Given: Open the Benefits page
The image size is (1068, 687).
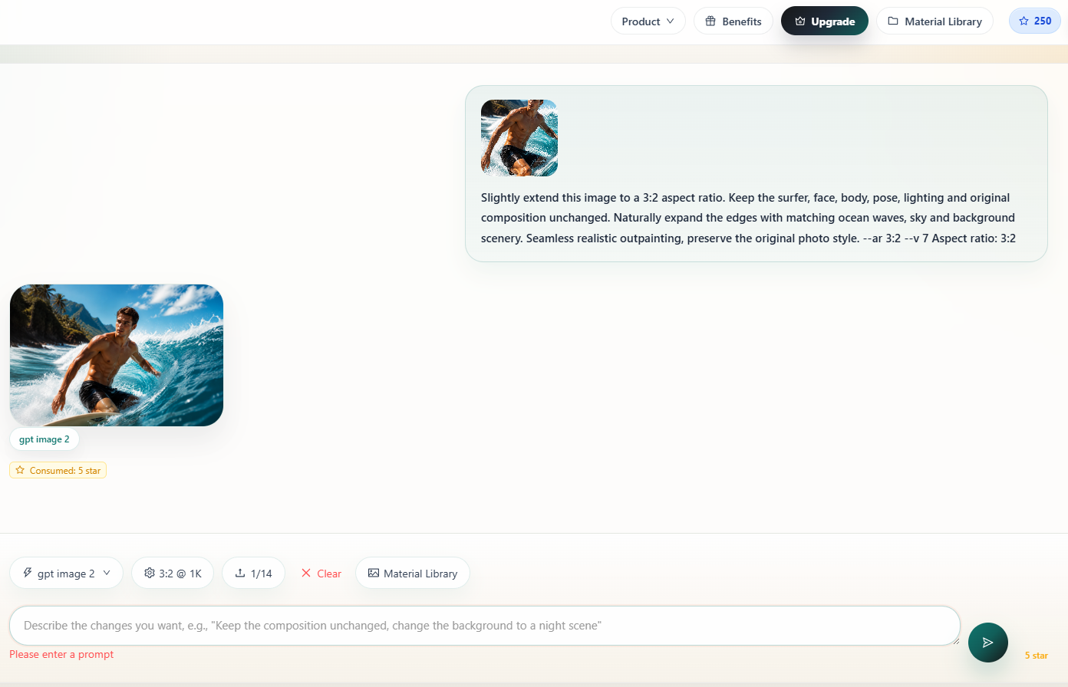Looking at the screenshot, I should pos(733,21).
